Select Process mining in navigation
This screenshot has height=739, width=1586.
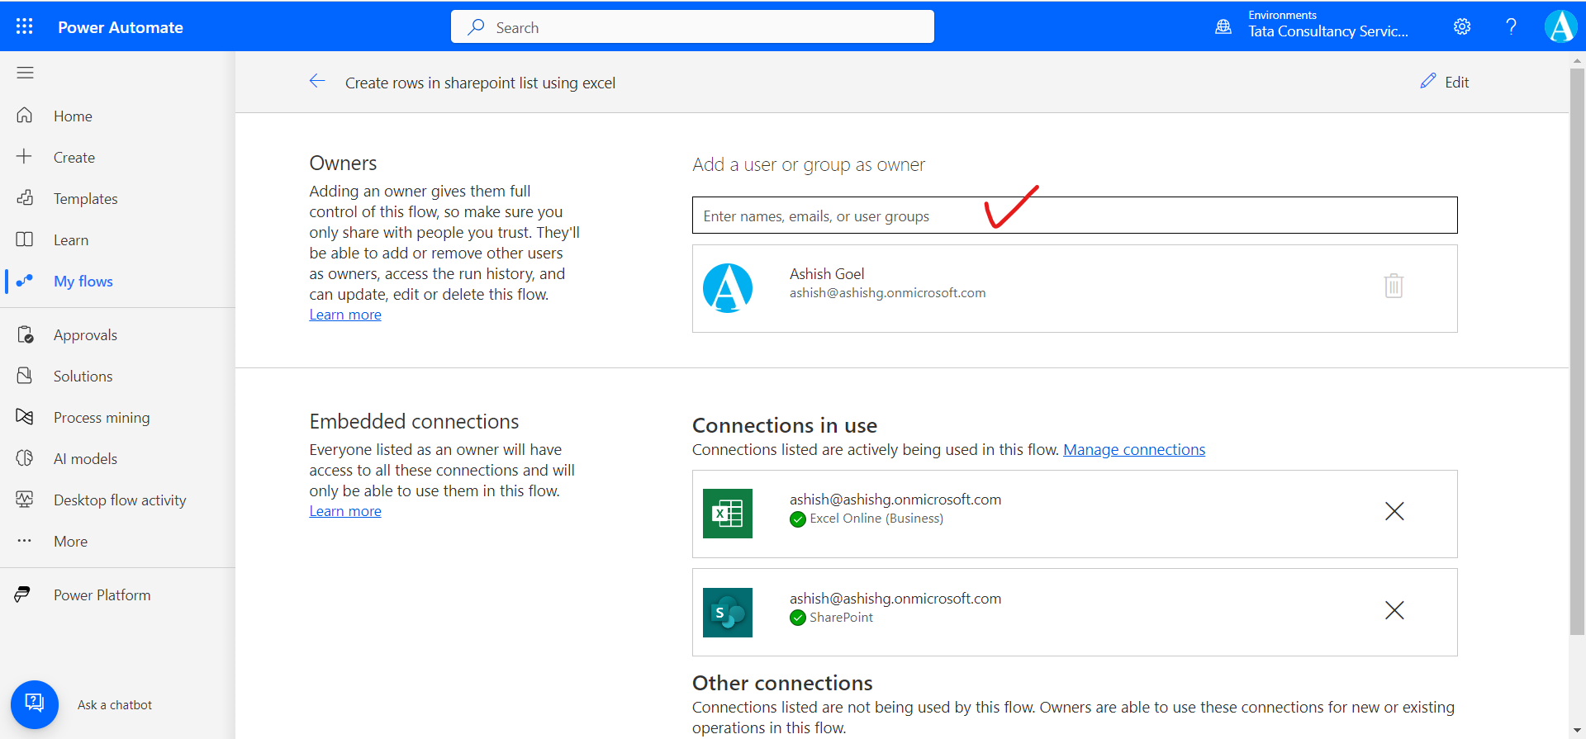(102, 418)
